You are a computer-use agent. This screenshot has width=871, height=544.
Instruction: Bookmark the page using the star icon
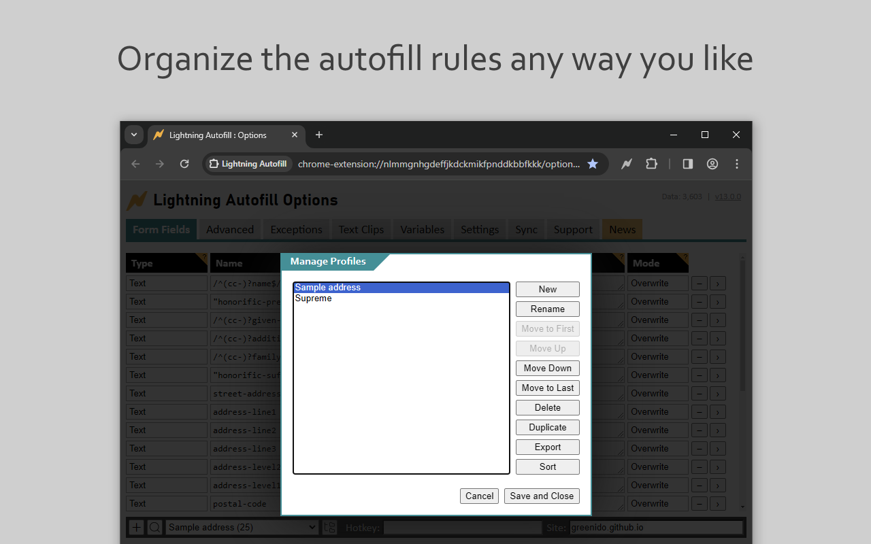click(592, 164)
